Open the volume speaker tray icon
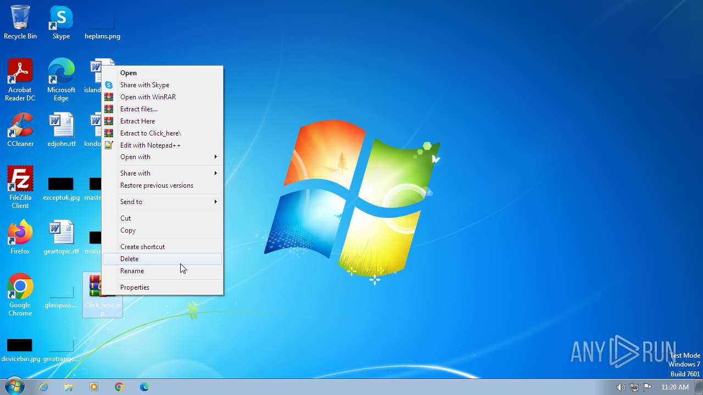The width and height of the screenshot is (703, 395). point(621,387)
